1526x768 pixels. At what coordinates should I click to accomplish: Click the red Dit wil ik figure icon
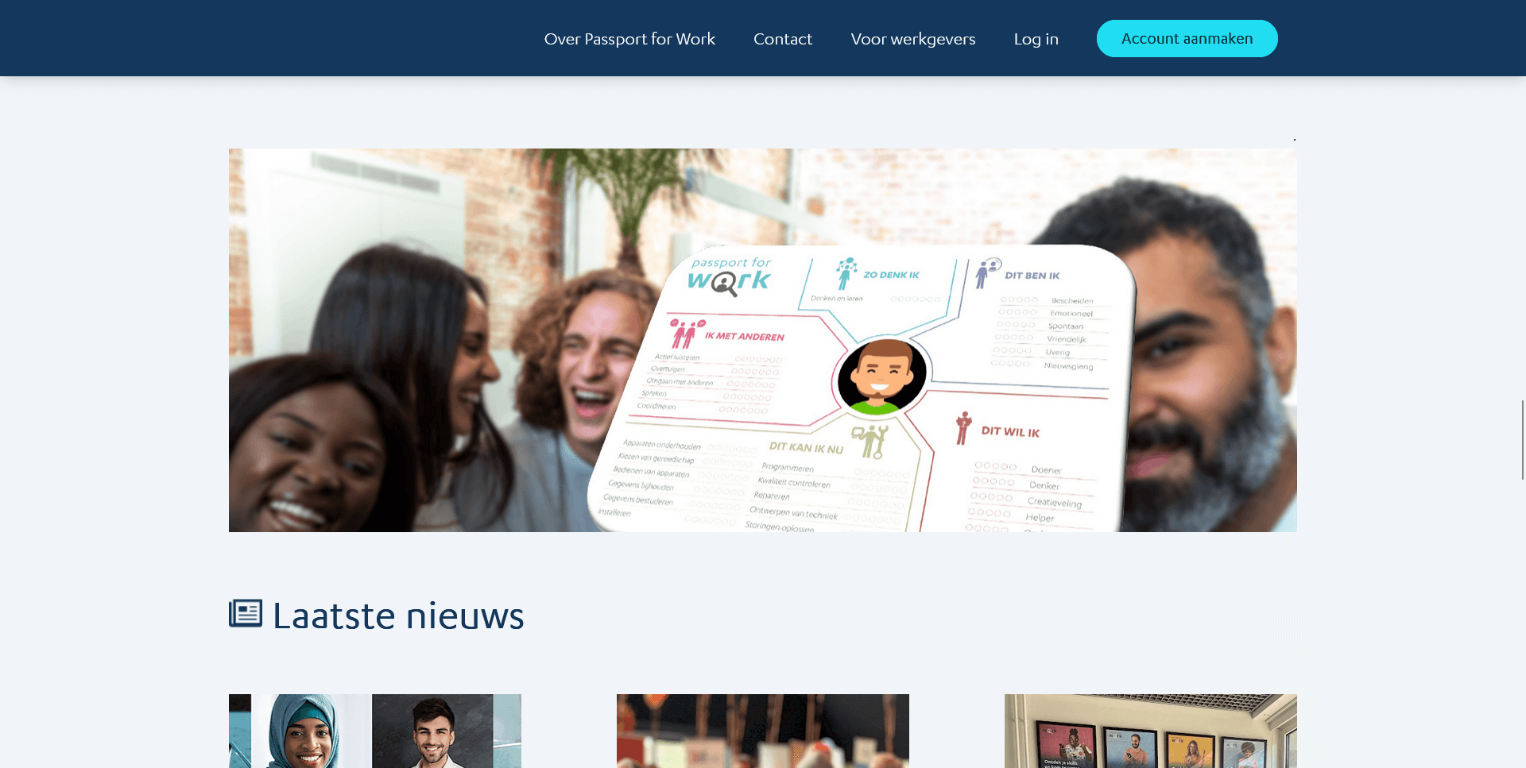coord(963,428)
